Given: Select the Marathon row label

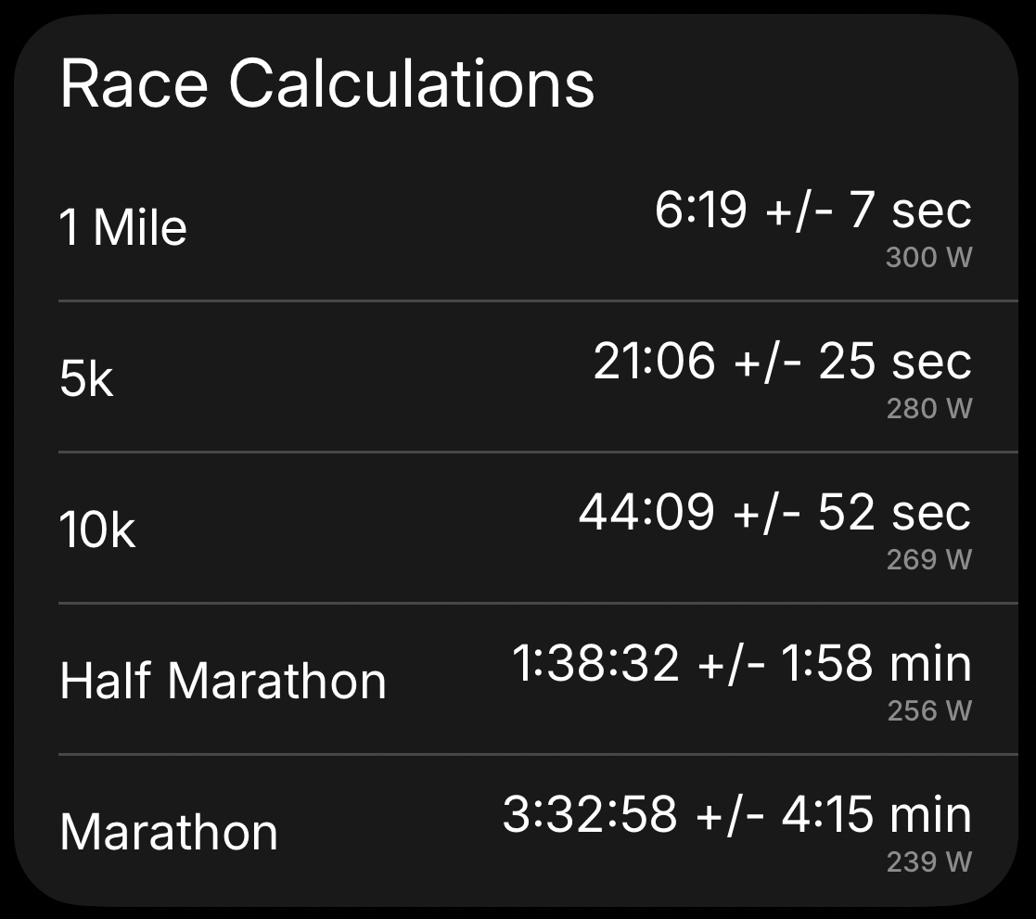Looking at the screenshot, I should click(x=169, y=832).
